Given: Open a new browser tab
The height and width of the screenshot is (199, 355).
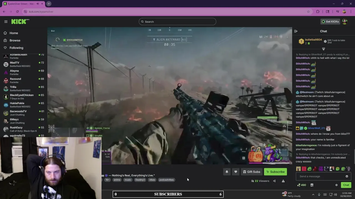Looking at the screenshot, I should click(x=49, y=4).
